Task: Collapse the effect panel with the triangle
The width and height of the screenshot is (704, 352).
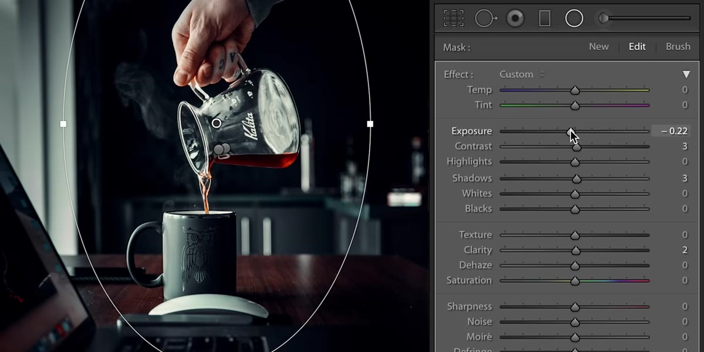Action: 686,75
